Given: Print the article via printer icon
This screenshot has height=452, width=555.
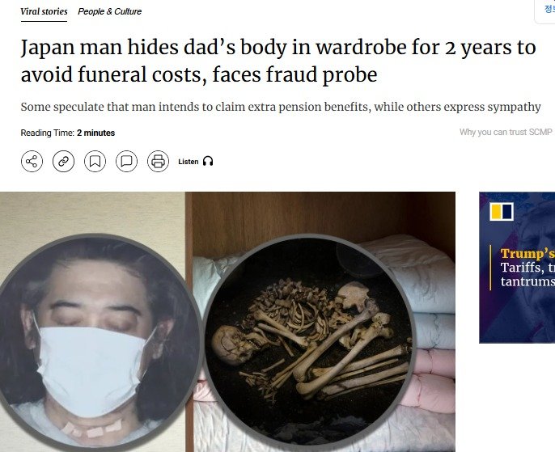Looking at the screenshot, I should coord(158,161).
